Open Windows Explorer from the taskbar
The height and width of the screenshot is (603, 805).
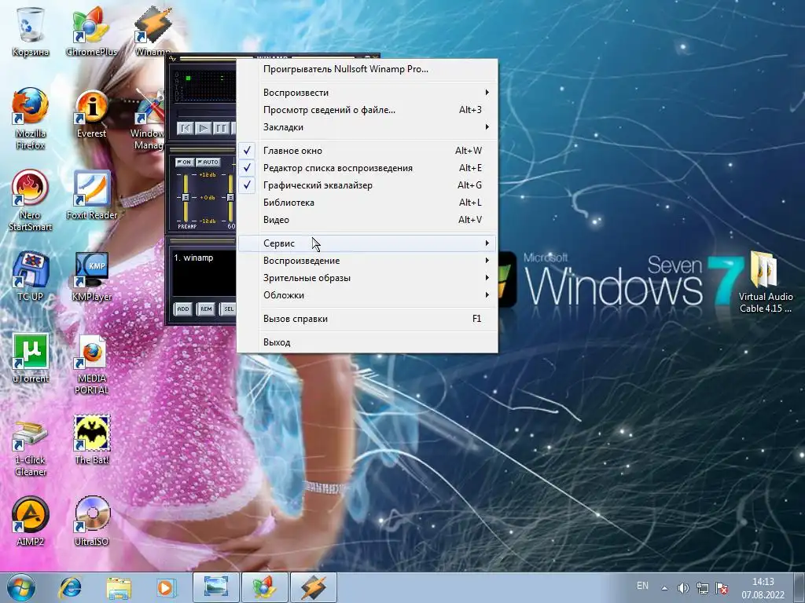pos(119,587)
